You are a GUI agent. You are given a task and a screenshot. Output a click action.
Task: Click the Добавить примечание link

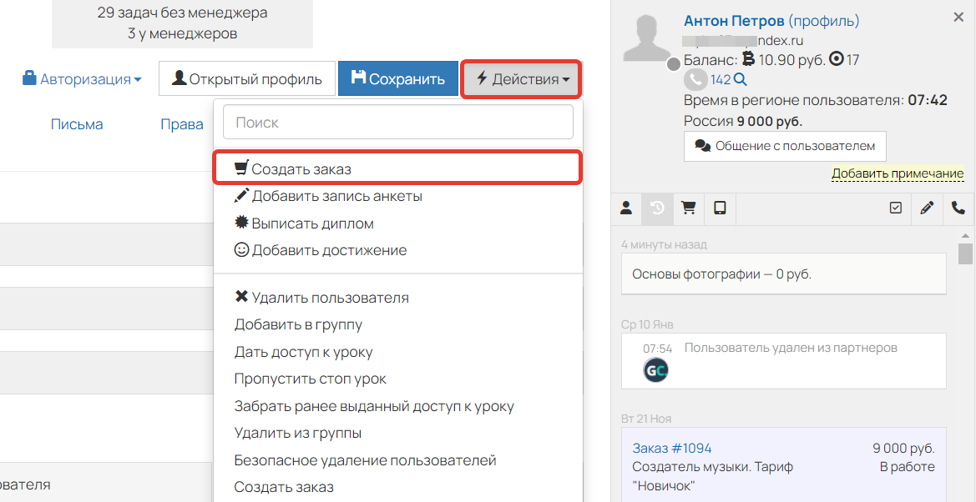coord(898,173)
